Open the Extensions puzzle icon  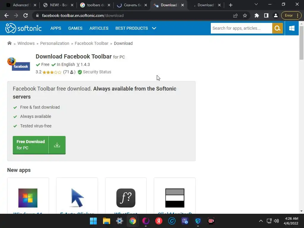257,15
